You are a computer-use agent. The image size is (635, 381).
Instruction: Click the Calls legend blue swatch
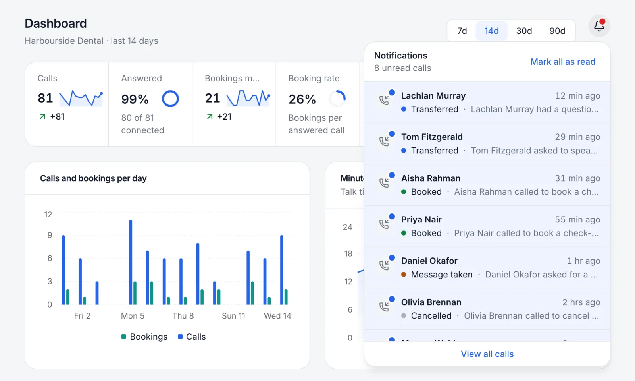point(180,337)
